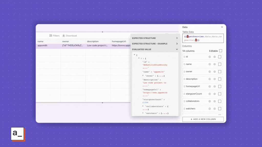262x147 pixels.
Task: Select the appsmith row in table
Action: 49,45
